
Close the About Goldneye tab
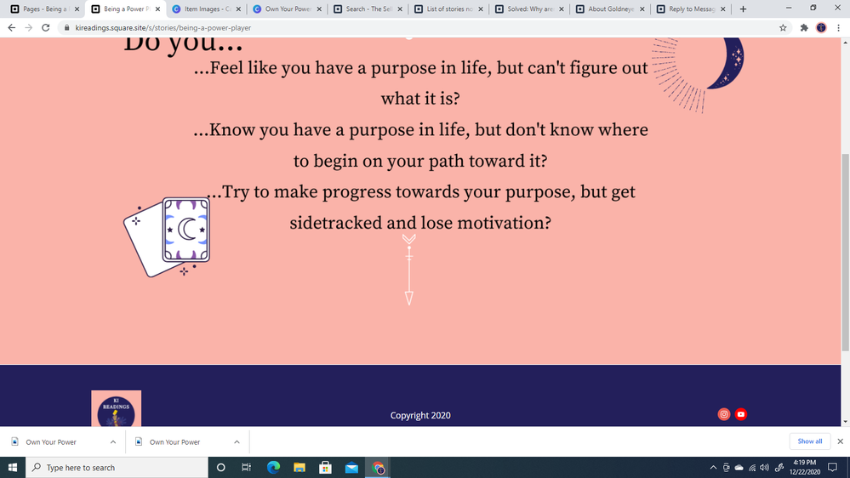[642, 9]
